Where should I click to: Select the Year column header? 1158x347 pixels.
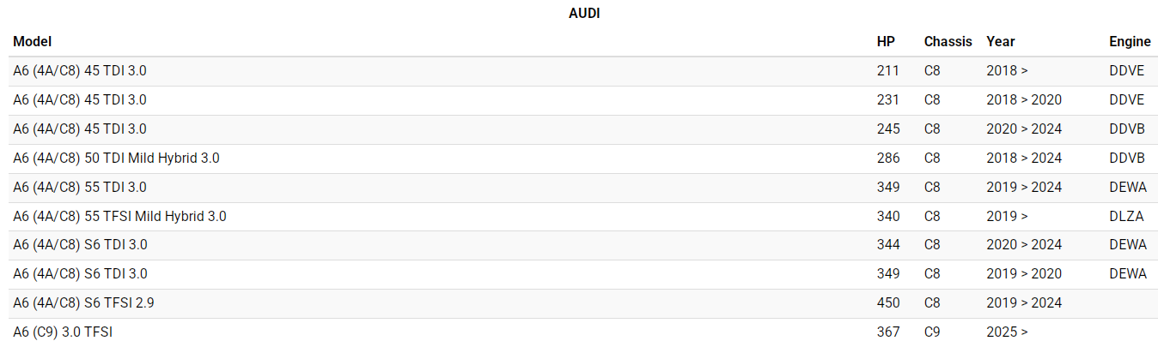1000,41
